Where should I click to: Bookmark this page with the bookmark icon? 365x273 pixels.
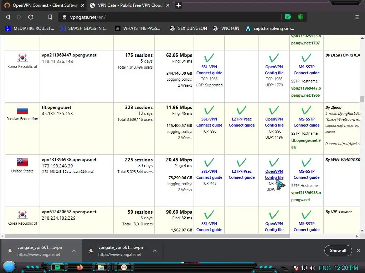(50, 17)
